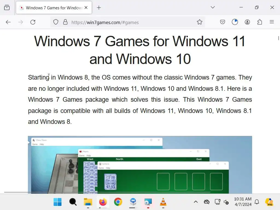Launch File Explorer from taskbar
280x210 pixels.
tap(88, 202)
